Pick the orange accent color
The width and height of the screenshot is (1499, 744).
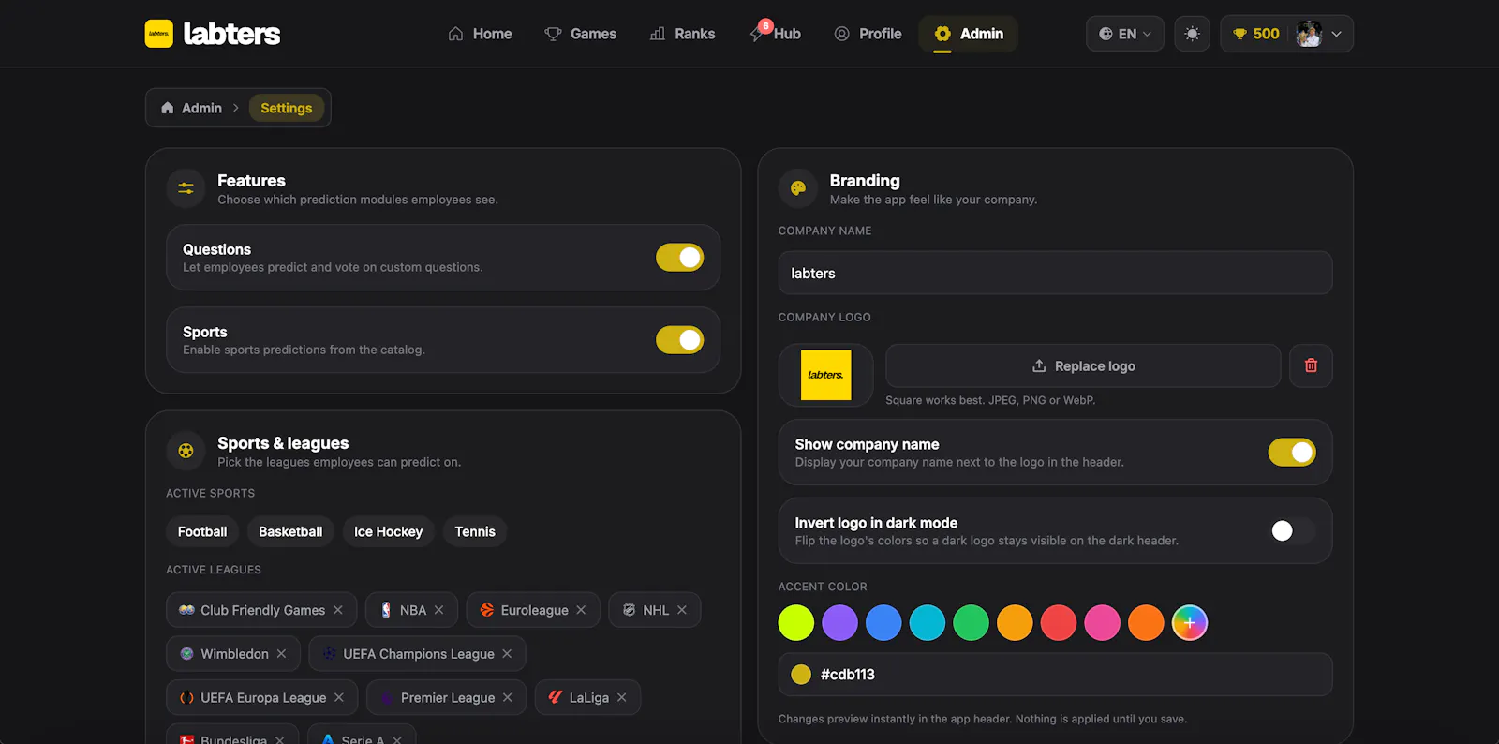(1146, 623)
